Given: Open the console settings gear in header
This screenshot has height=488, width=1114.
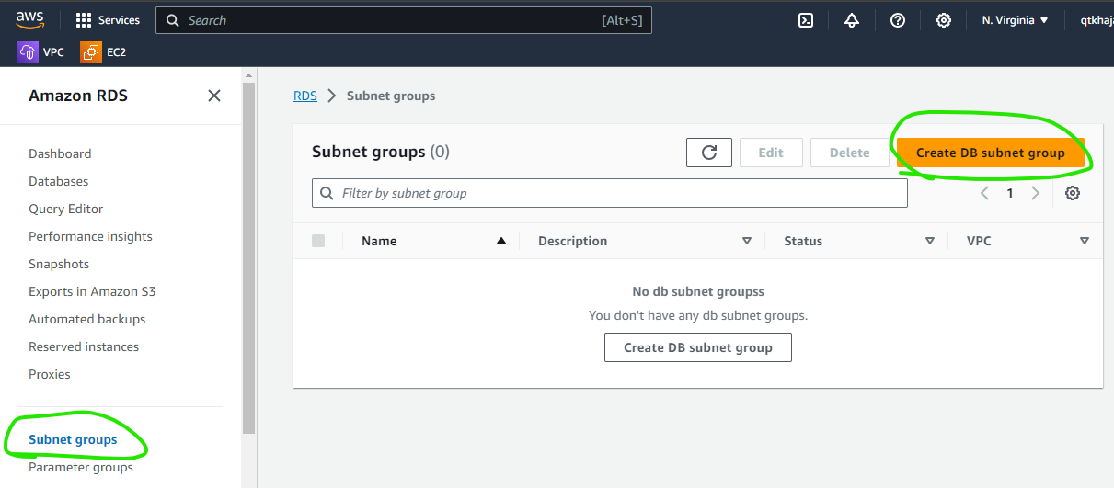Looking at the screenshot, I should pos(944,20).
